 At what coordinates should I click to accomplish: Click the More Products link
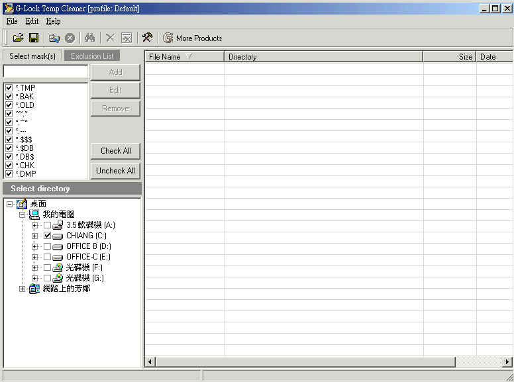pyautogui.click(x=199, y=38)
